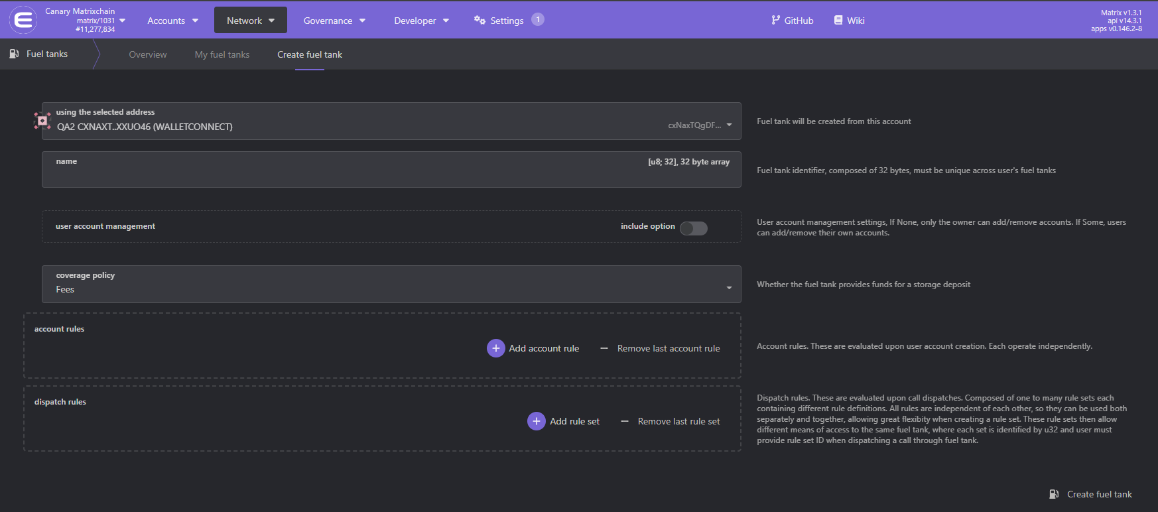Open the Governance menu
The height and width of the screenshot is (512, 1158).
334,21
